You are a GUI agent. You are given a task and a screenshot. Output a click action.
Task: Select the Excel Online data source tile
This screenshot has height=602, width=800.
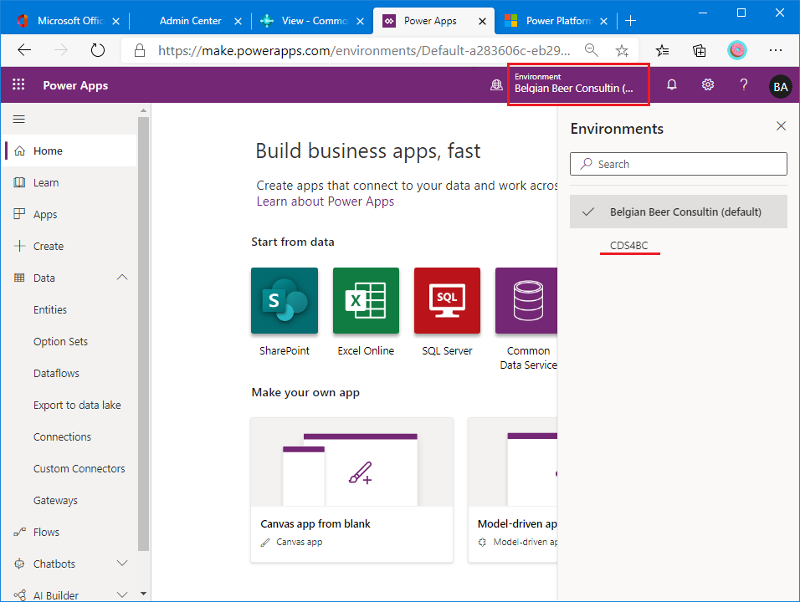point(366,301)
